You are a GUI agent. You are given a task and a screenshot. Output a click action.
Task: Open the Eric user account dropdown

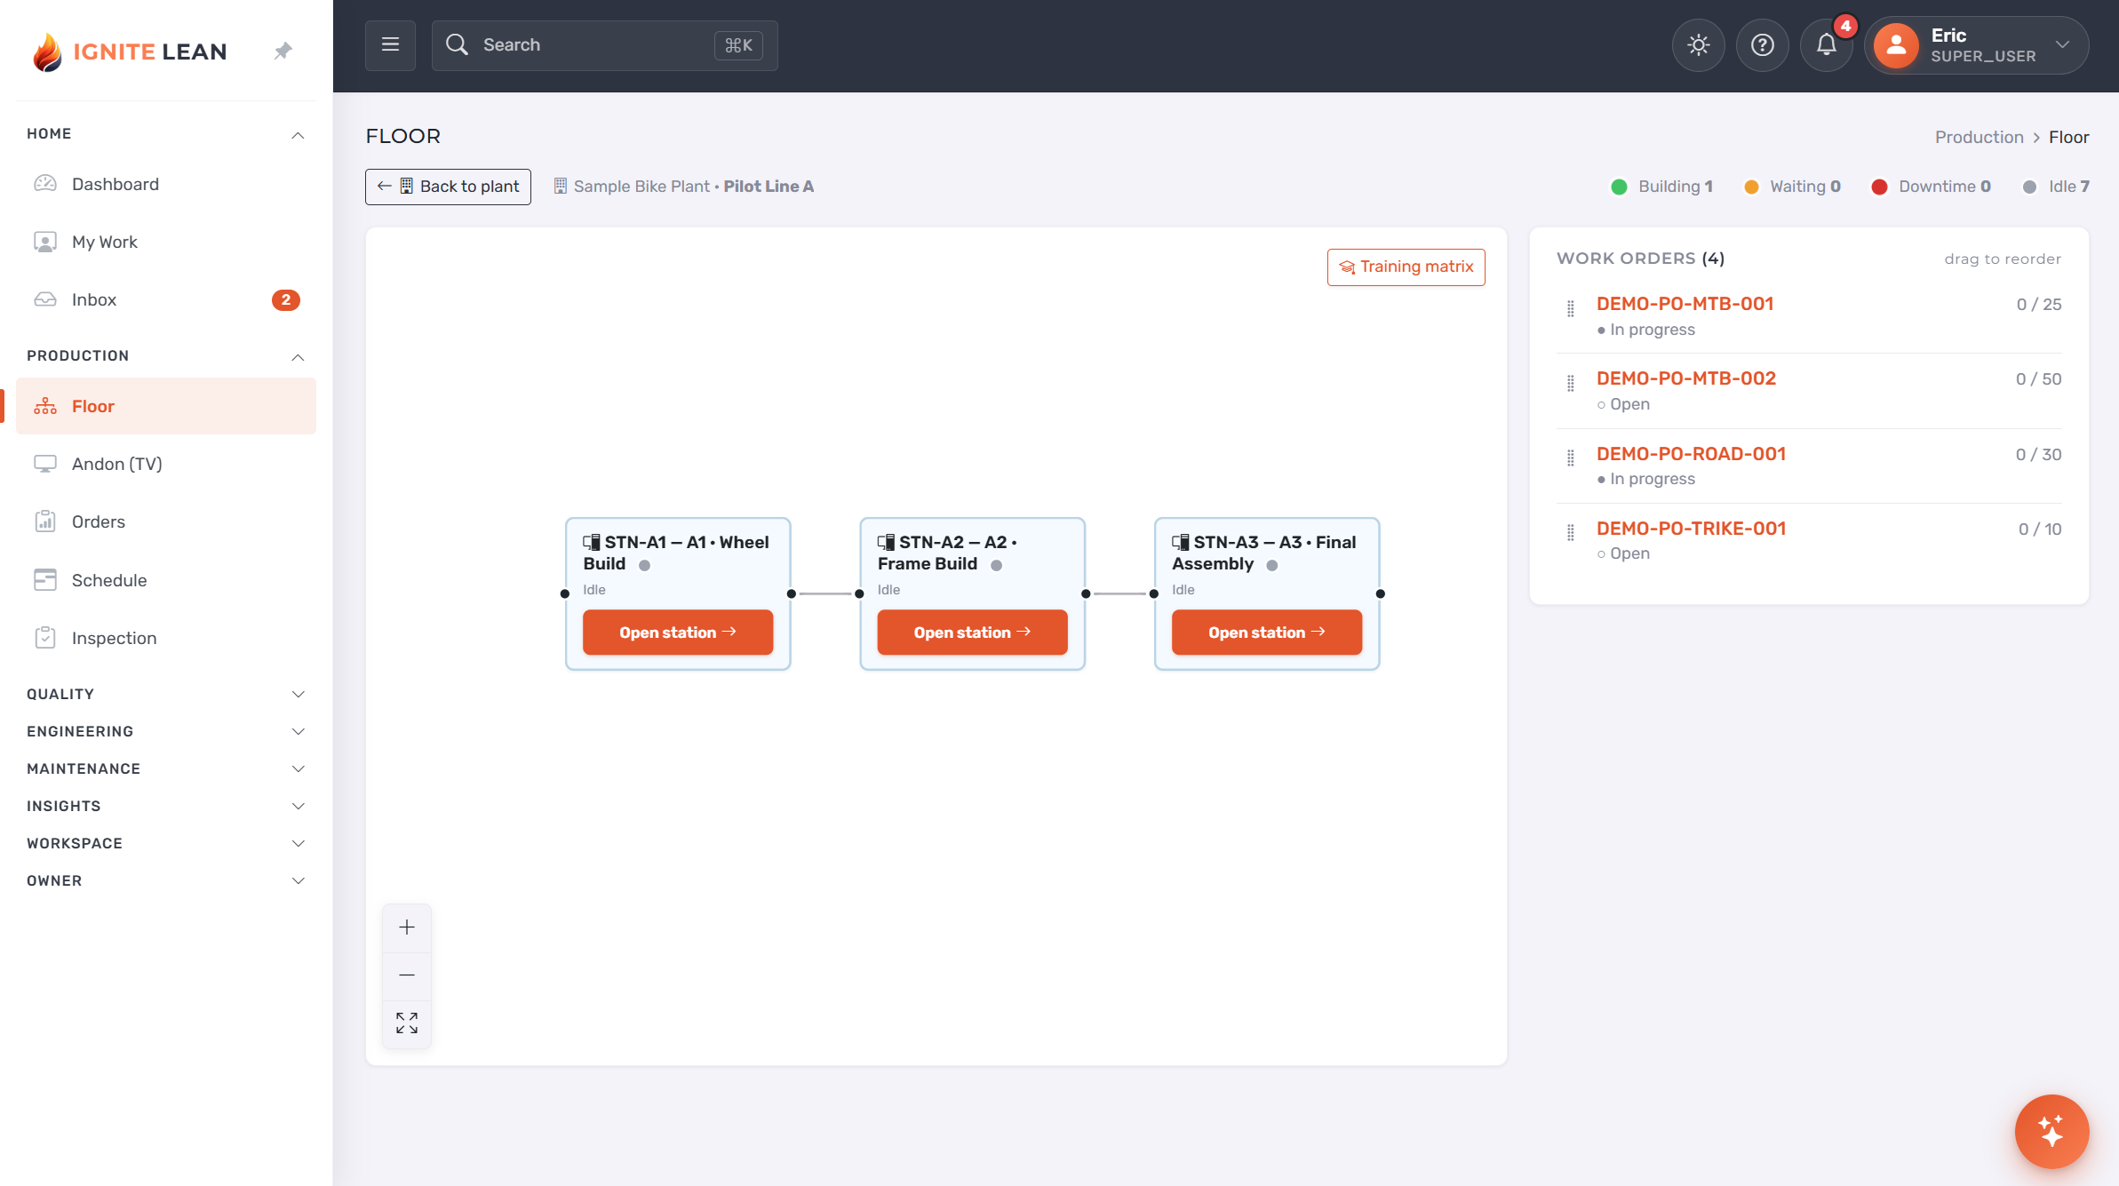click(1977, 44)
